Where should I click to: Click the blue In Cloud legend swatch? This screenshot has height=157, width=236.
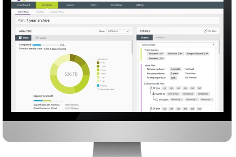click(98, 86)
